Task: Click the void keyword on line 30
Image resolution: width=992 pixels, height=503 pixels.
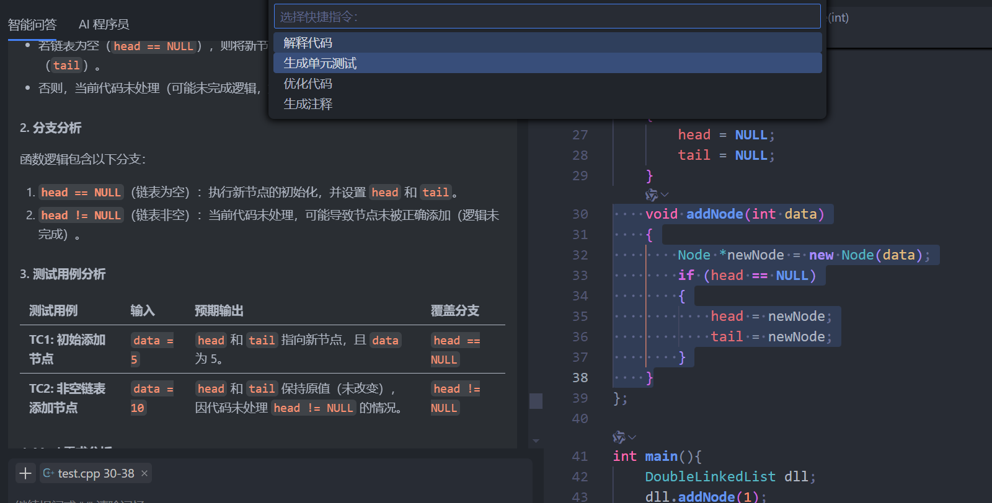Action: tap(662, 214)
